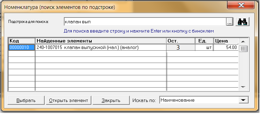Click the Закрыть button
This screenshot has height=128, width=266.
[111, 100]
